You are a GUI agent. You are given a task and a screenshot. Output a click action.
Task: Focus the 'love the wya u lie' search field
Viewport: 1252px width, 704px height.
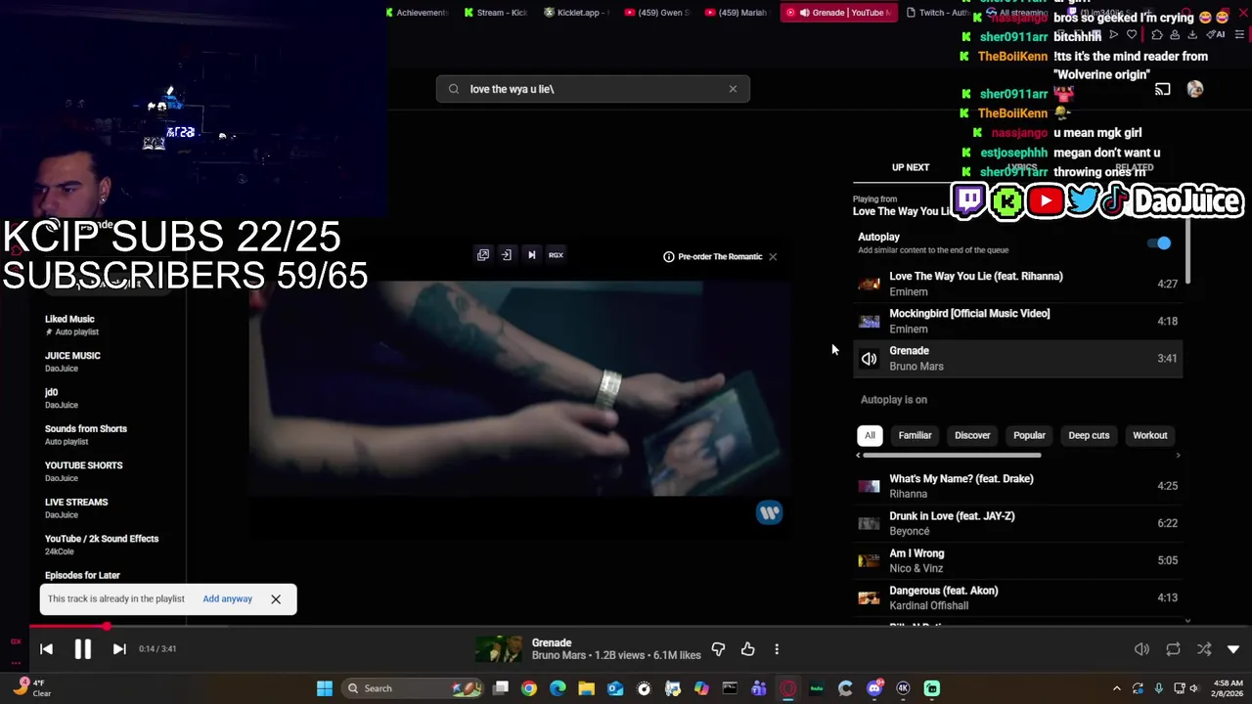(x=593, y=89)
